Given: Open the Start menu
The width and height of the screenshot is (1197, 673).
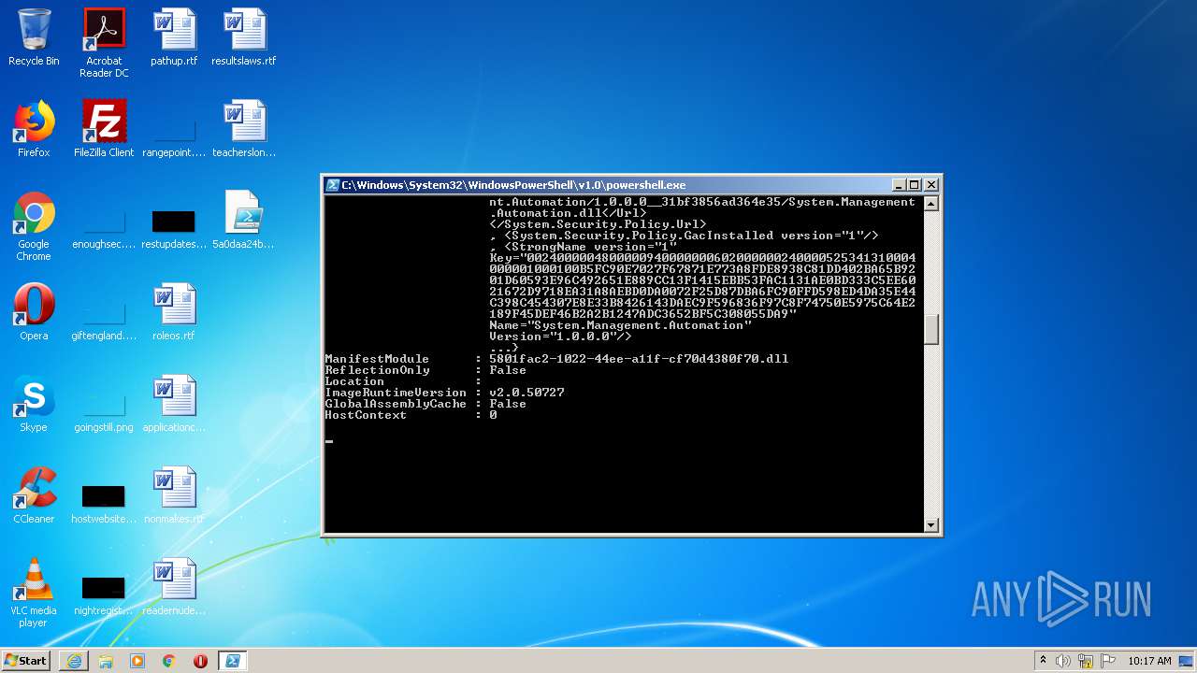Looking at the screenshot, I should point(25,660).
